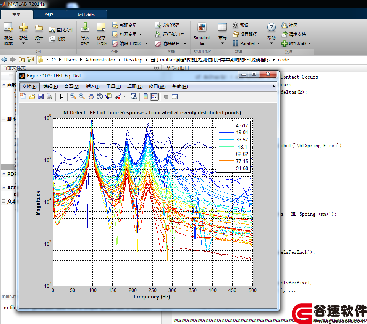Activate the Zoom Out magnifier tool
This screenshot has height=324, width=367.
[x=82, y=96]
